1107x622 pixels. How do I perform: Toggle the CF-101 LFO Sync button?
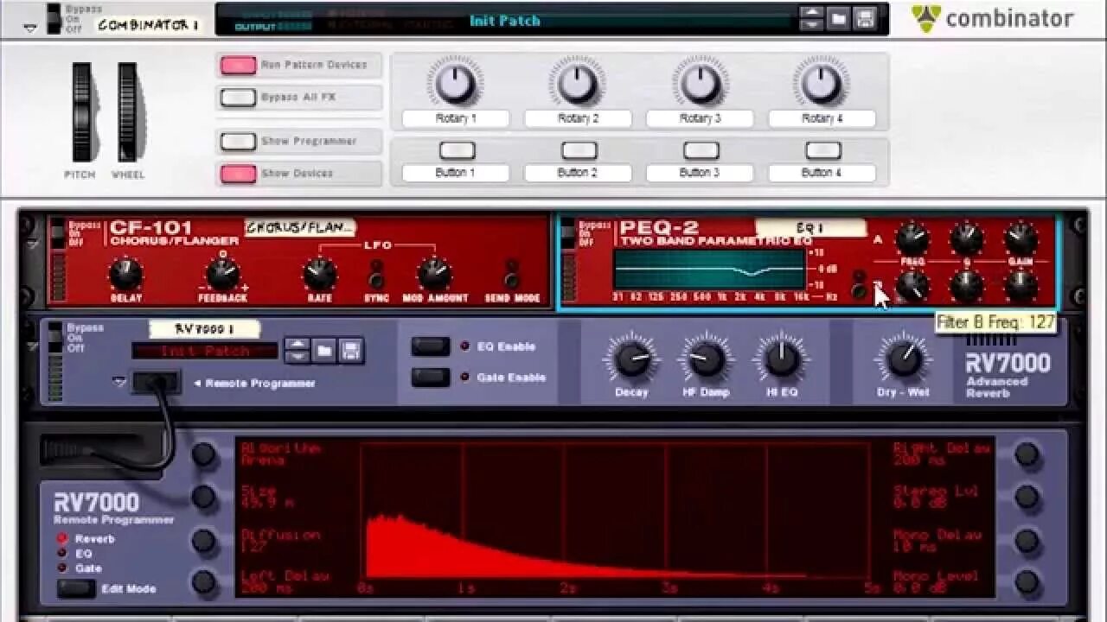(x=376, y=280)
